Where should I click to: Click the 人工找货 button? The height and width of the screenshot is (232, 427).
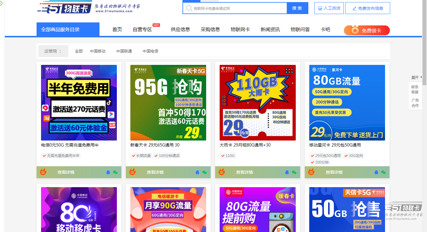[x=329, y=8]
